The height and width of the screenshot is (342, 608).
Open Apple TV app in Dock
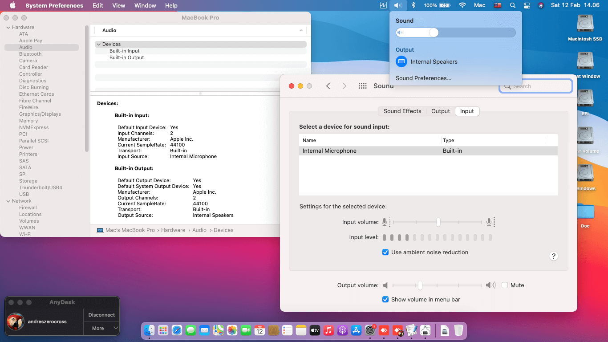[x=315, y=330]
